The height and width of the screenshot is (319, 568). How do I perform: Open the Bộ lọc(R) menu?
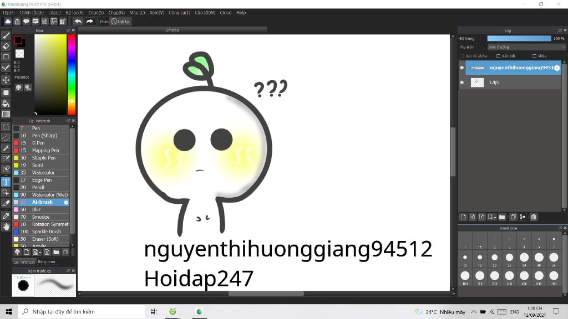click(x=75, y=13)
